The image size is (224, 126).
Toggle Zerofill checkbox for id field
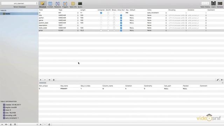(108, 13)
